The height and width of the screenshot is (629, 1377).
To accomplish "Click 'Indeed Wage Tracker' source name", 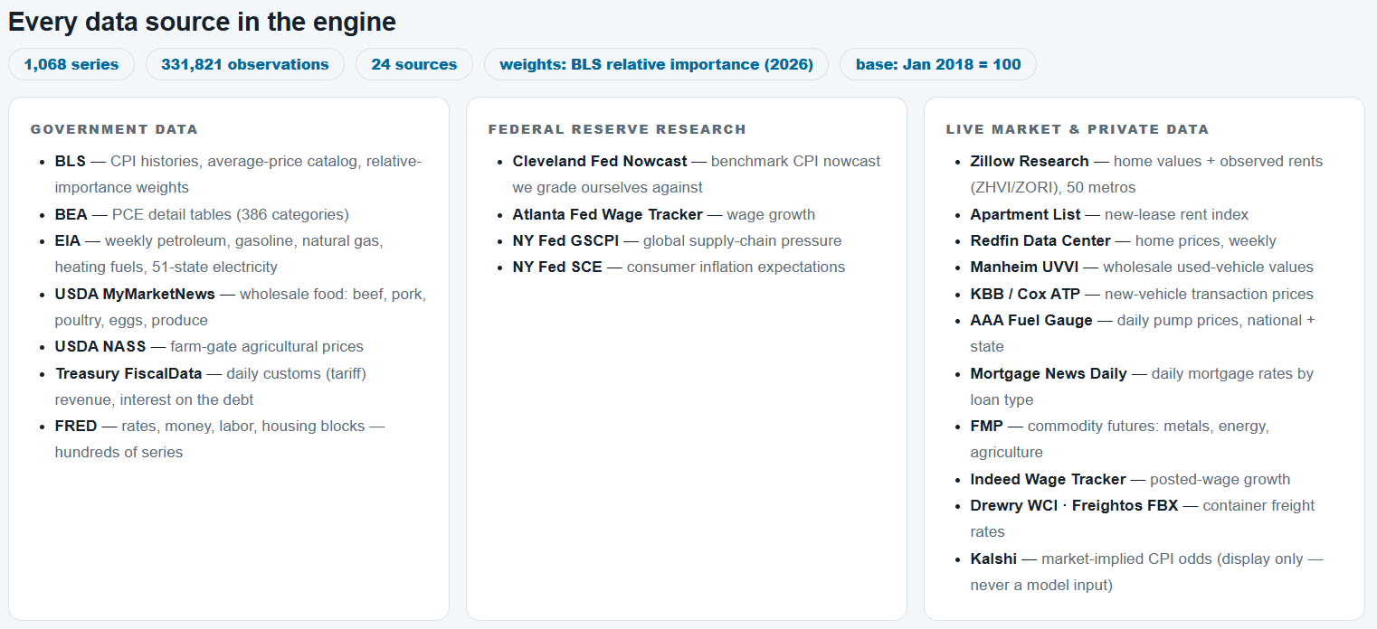I will [1049, 479].
